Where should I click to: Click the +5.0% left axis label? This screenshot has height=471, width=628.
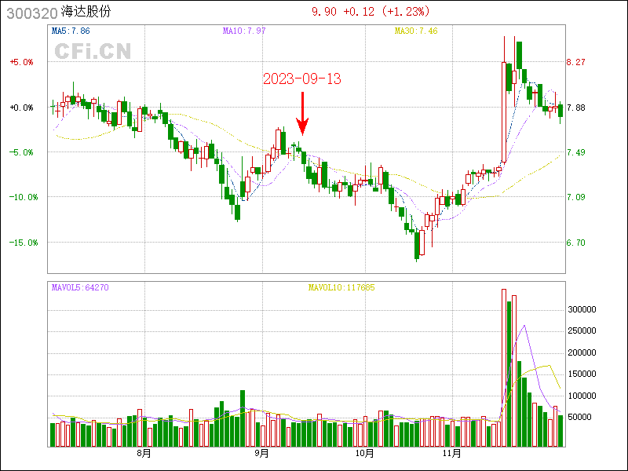(x=21, y=62)
